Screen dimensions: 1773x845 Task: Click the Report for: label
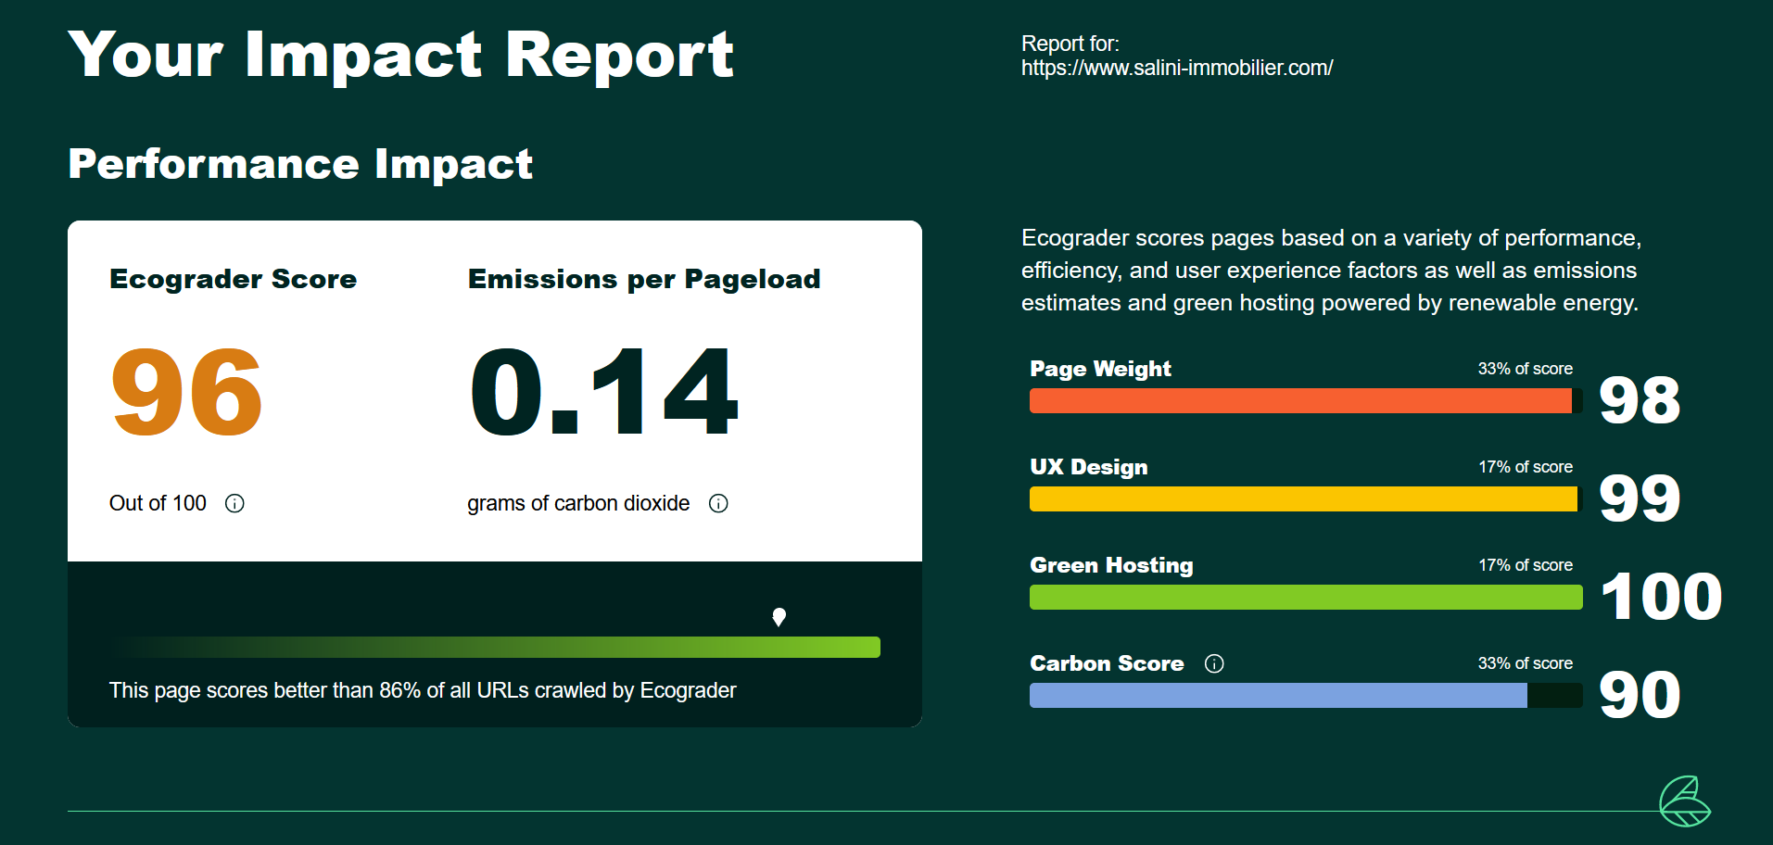point(1070,44)
